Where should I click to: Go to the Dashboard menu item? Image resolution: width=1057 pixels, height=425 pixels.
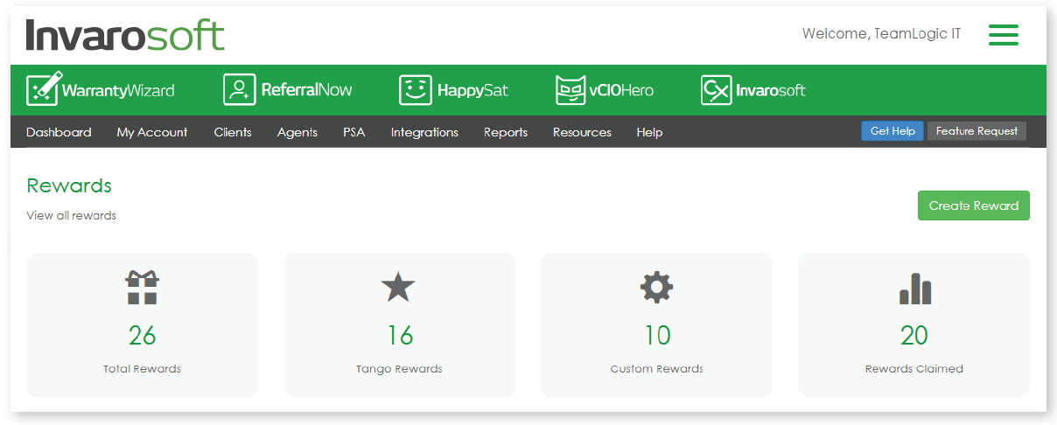(59, 132)
